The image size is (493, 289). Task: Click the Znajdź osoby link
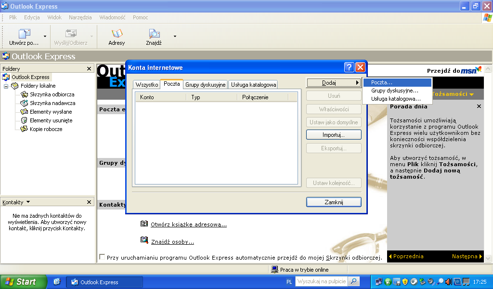tap(173, 242)
